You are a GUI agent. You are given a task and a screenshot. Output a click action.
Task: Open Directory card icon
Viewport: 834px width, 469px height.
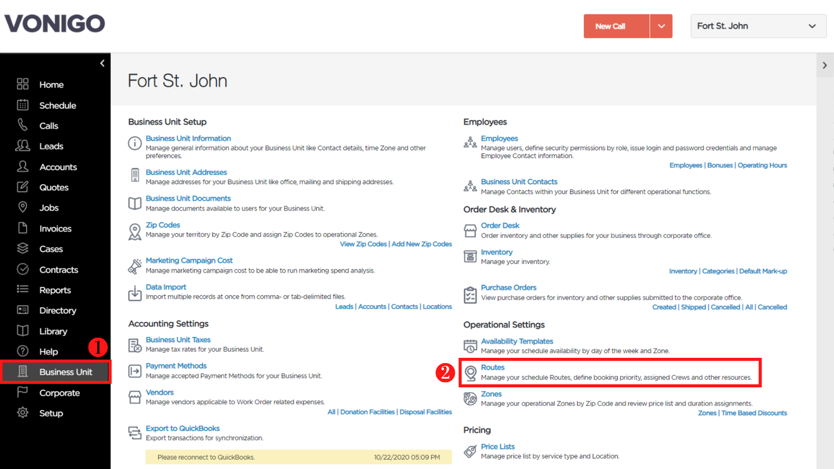23,310
